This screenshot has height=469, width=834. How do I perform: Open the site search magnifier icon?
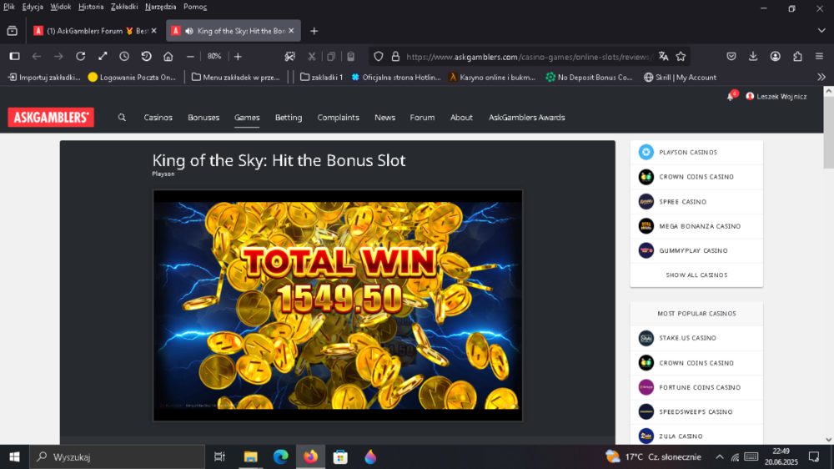[122, 117]
